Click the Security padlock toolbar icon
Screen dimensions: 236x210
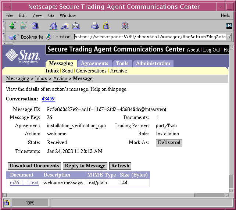click(106, 26)
